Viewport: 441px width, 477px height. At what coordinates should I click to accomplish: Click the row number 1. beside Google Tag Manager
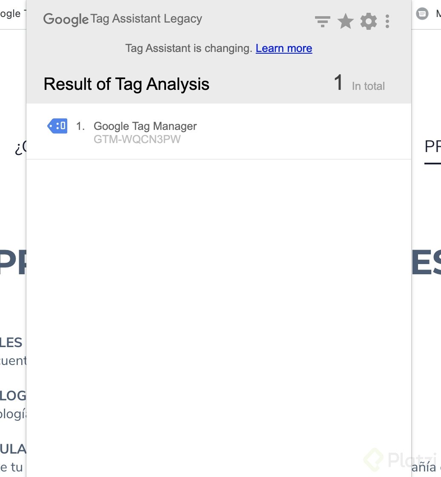click(80, 126)
